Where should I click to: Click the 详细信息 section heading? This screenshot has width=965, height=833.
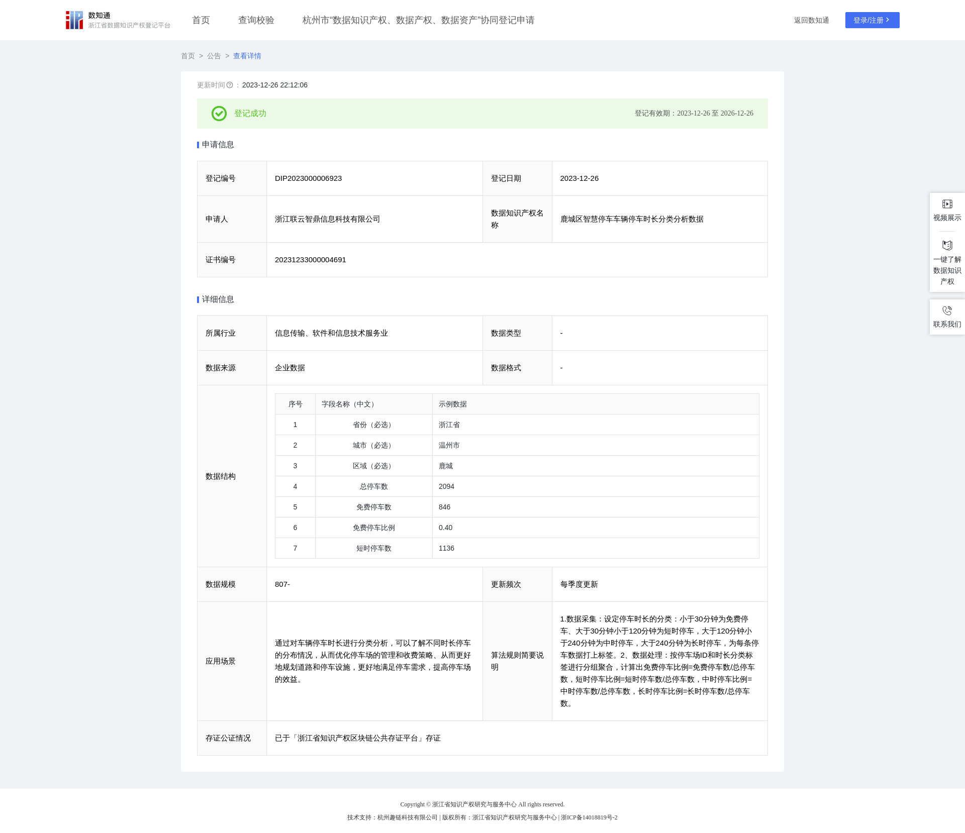[x=218, y=299]
